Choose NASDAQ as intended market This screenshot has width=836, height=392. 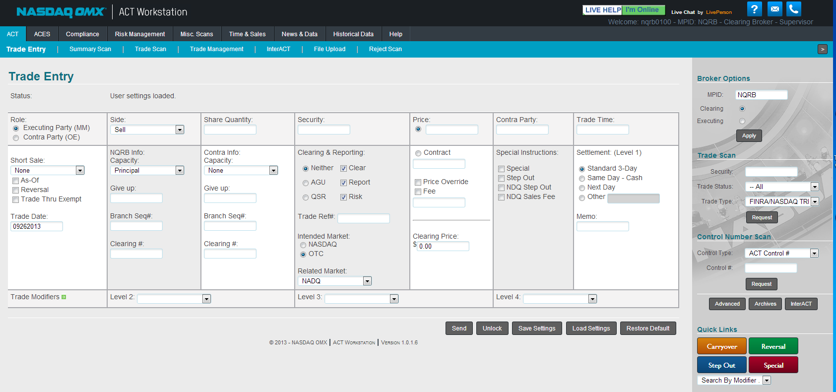point(303,245)
